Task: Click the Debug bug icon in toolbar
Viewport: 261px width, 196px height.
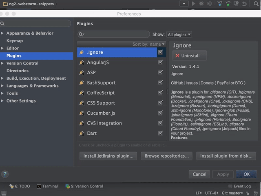Action: 201,4
